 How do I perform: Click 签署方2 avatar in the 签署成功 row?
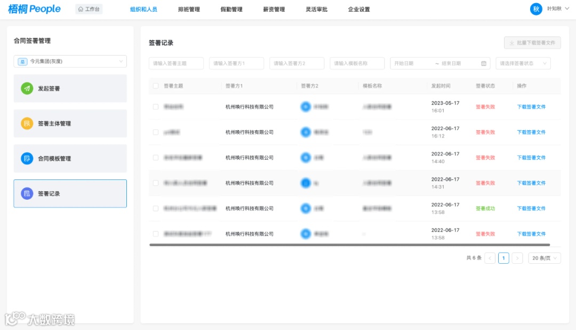tap(306, 208)
